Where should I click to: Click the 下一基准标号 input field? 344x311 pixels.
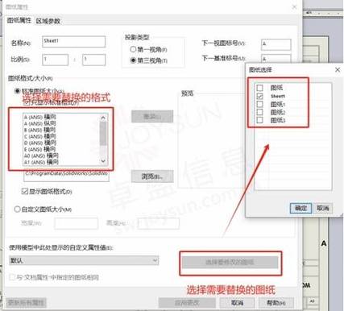(x=276, y=59)
